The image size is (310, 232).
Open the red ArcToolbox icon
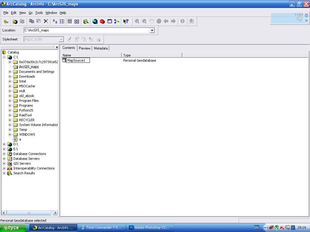(x=102, y=21)
